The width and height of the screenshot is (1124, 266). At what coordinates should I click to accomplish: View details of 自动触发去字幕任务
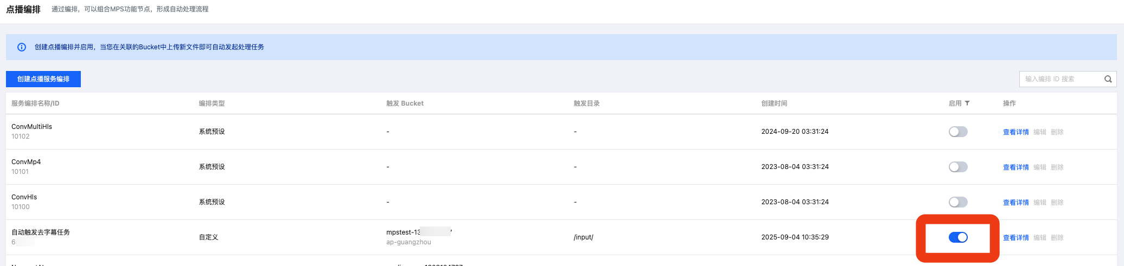[x=1016, y=238]
